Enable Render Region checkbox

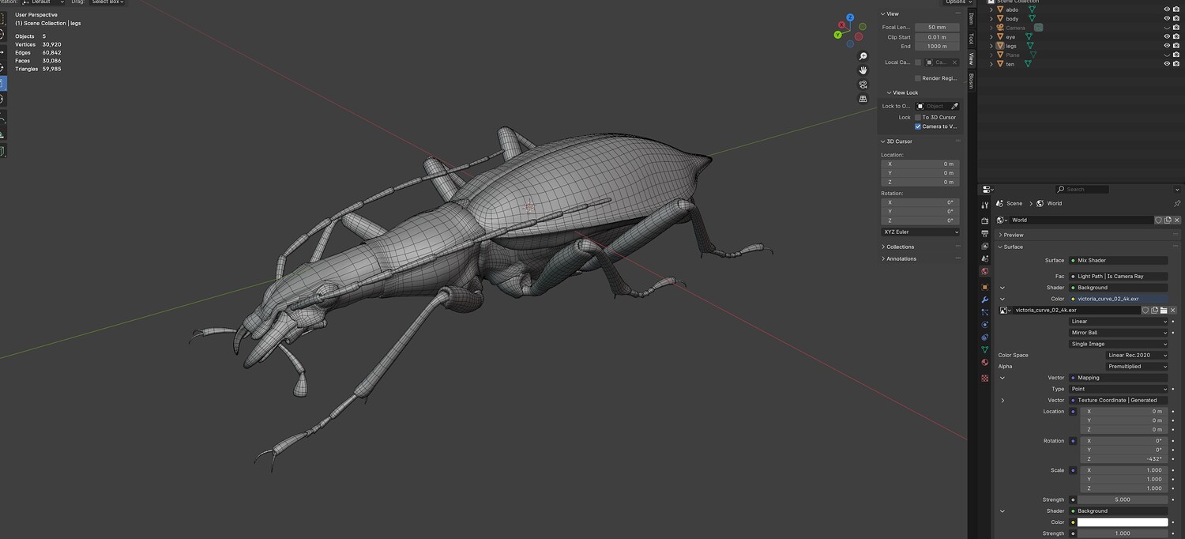tap(918, 78)
